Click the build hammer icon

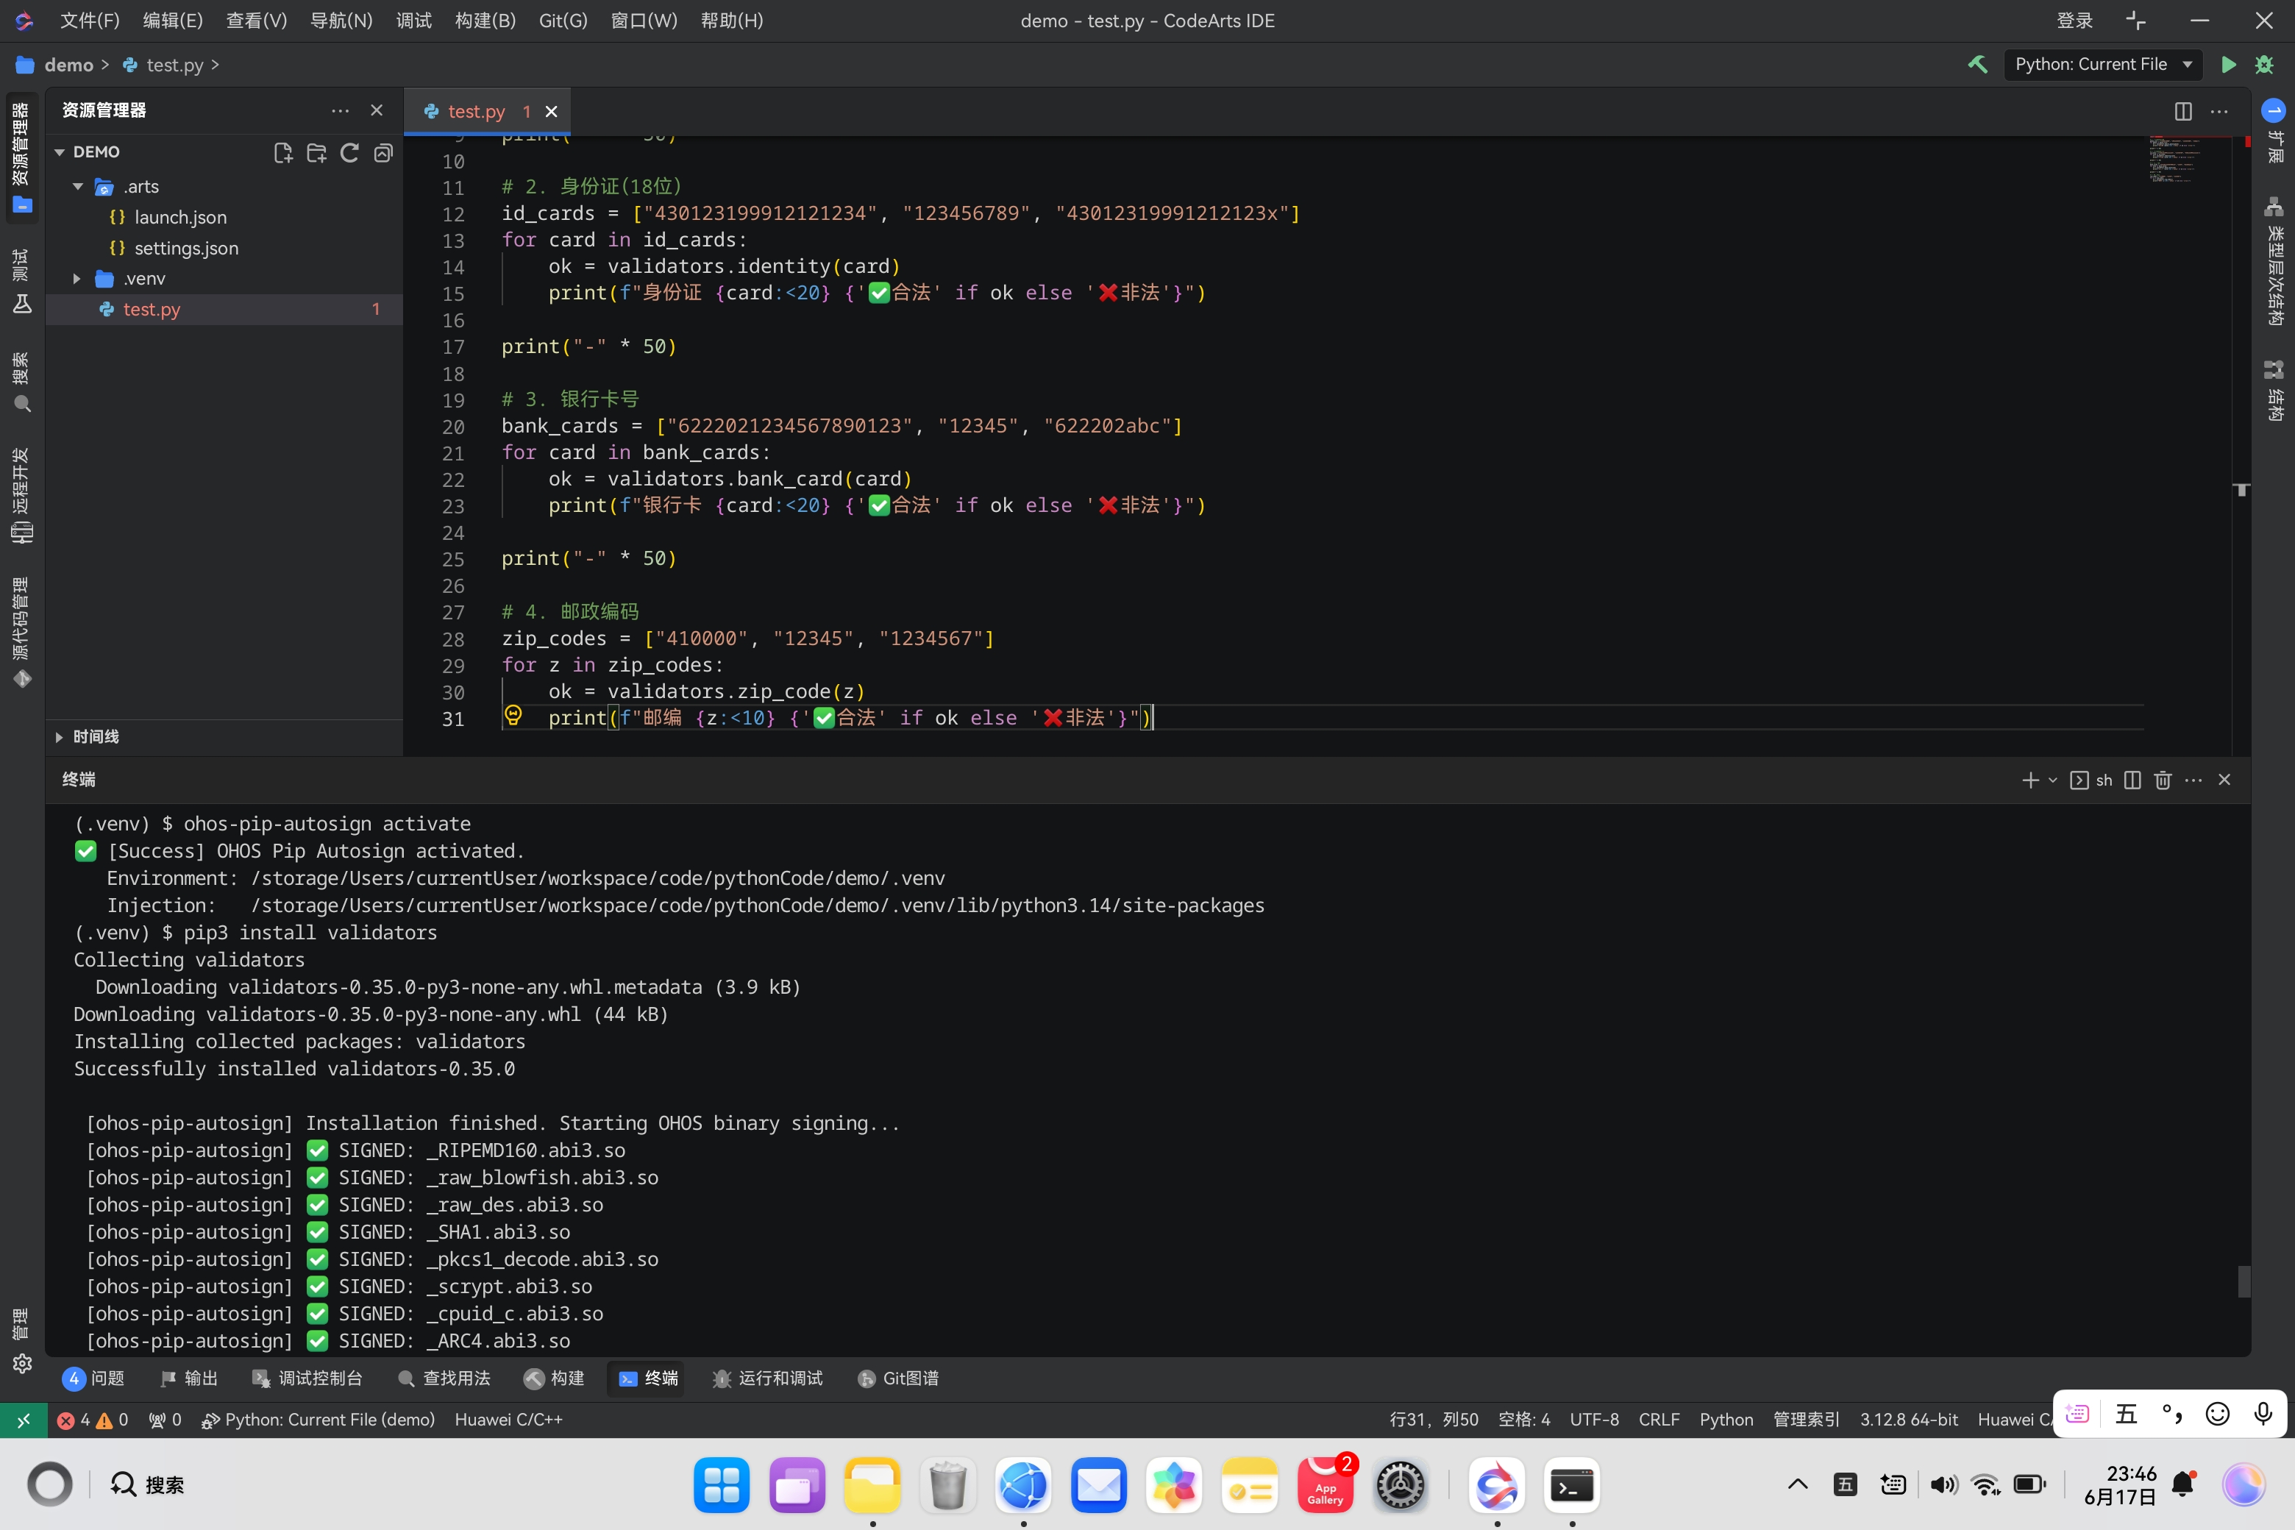pos(1978,65)
